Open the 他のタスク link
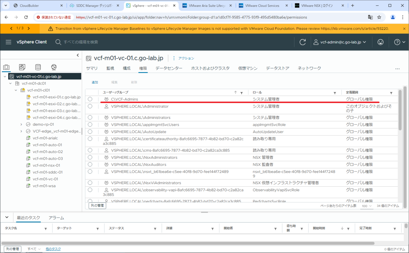 (x=53, y=249)
